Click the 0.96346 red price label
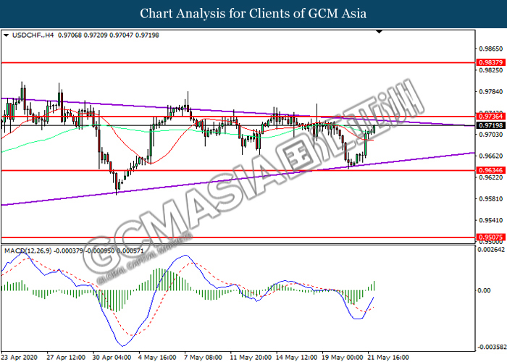 490,170
